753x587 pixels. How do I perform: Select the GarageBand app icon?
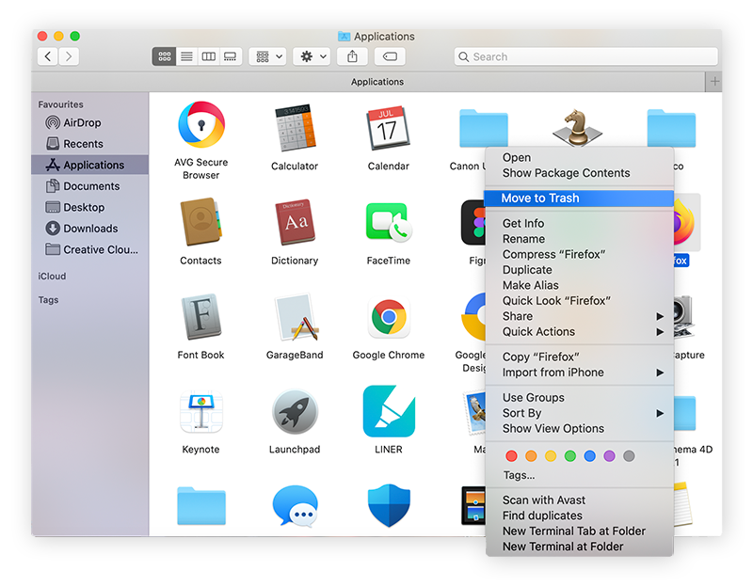(296, 317)
